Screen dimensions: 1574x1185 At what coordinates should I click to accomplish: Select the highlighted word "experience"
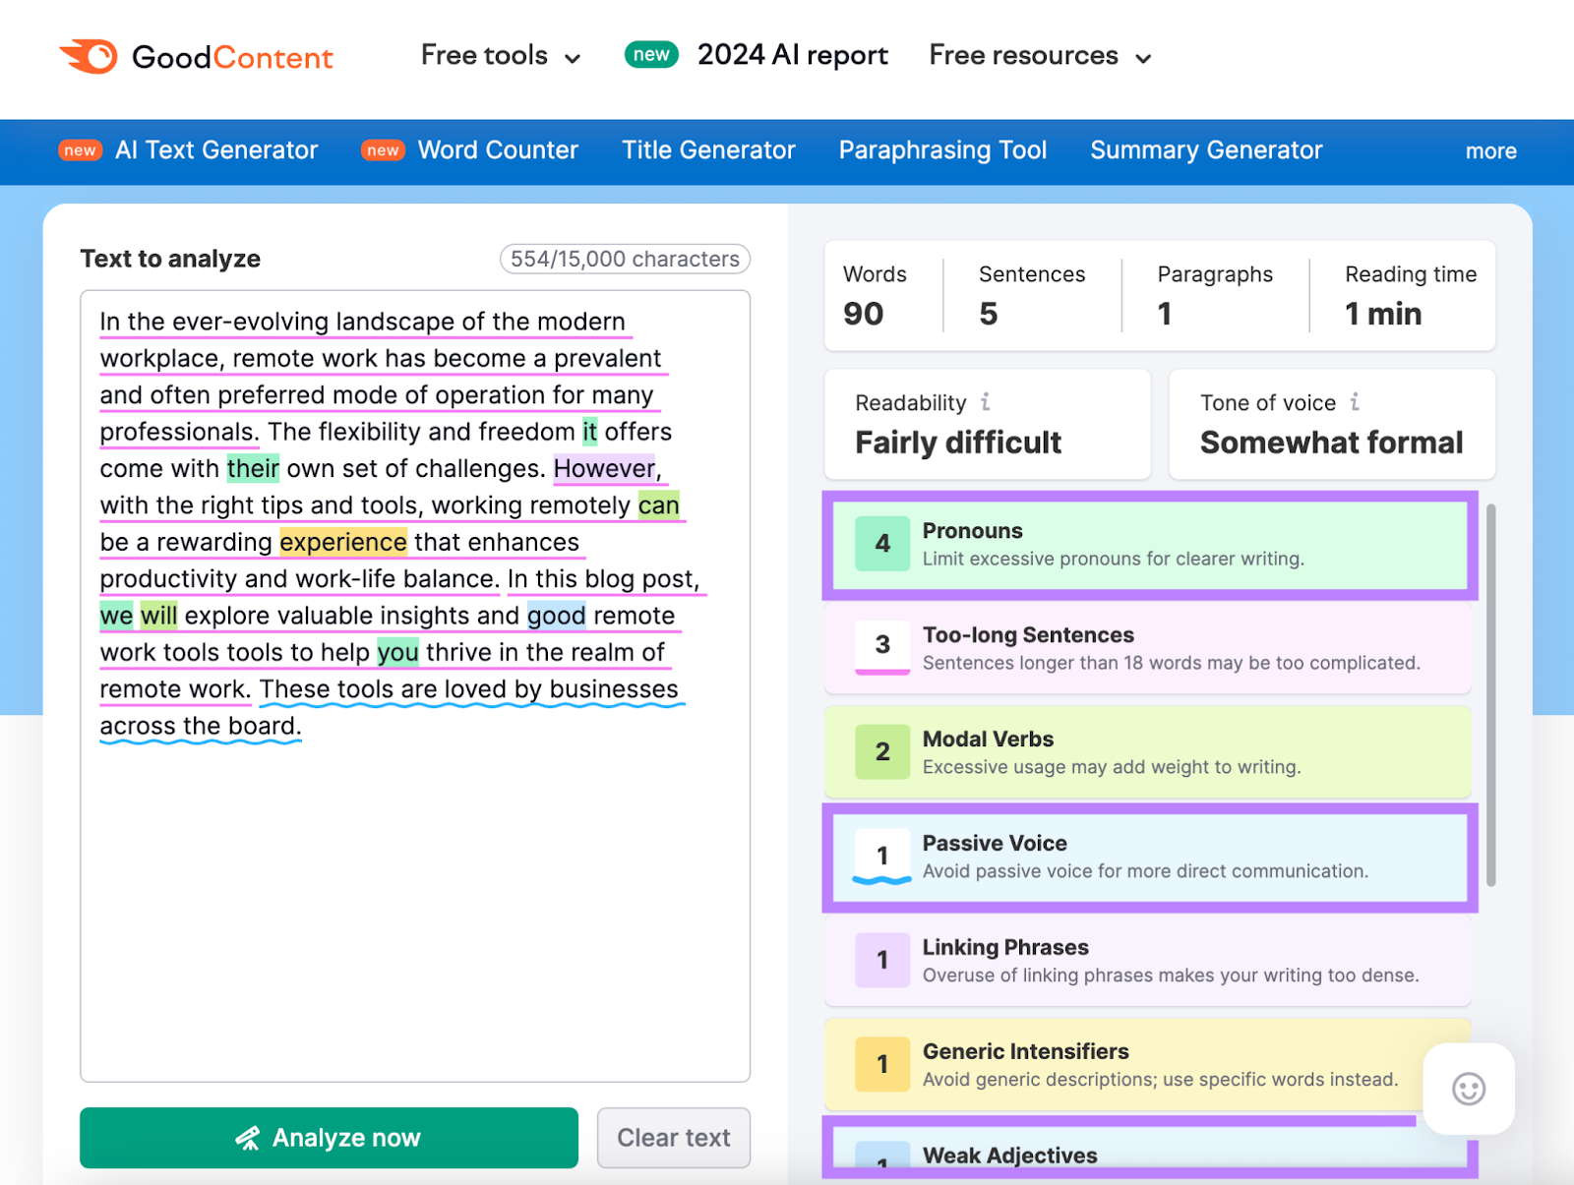pyautogui.click(x=342, y=542)
